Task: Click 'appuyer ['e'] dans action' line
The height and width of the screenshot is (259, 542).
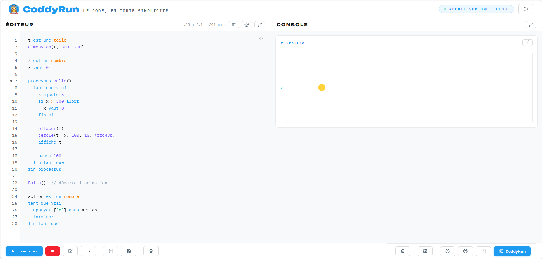Action: click(x=65, y=210)
